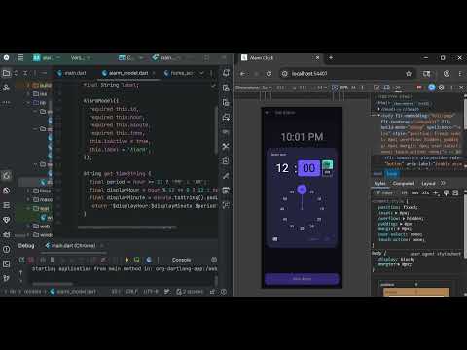
Task: Open DevTools settings gear
Action: pyautogui.click(x=441, y=87)
